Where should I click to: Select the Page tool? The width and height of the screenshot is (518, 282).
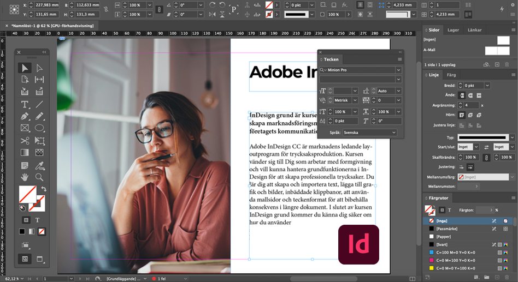click(x=25, y=80)
